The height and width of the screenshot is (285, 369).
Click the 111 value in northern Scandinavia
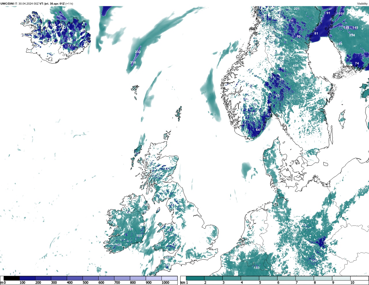[x=291, y=21]
